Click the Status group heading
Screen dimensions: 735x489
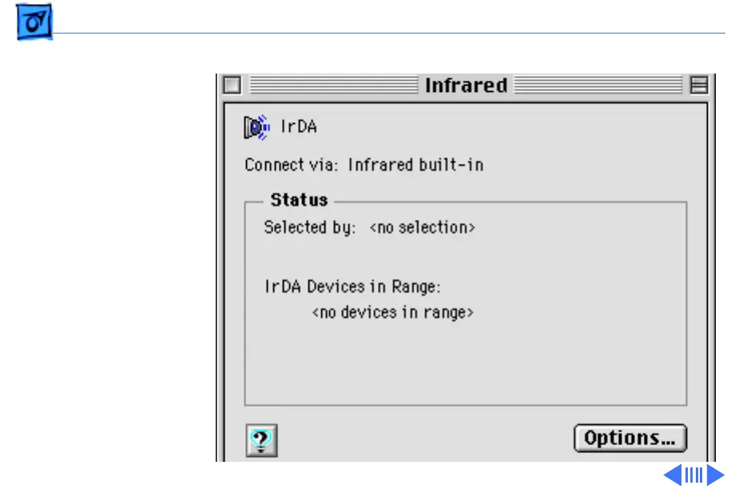tap(299, 200)
